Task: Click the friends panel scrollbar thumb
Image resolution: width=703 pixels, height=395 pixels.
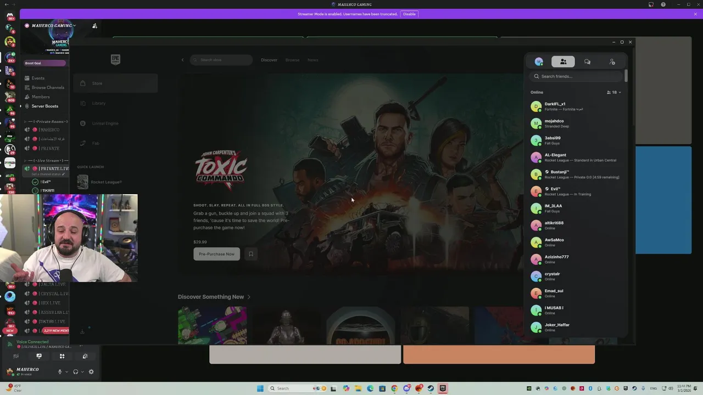Action: pos(626,76)
